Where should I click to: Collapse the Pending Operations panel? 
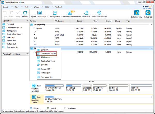(27, 54)
